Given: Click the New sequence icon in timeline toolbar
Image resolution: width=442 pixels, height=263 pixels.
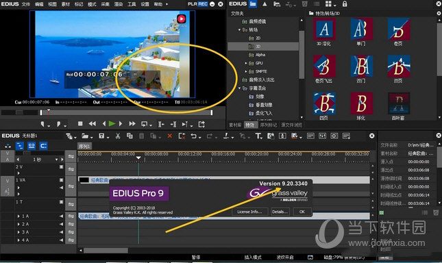Looking at the screenshot, I should tap(69, 136).
